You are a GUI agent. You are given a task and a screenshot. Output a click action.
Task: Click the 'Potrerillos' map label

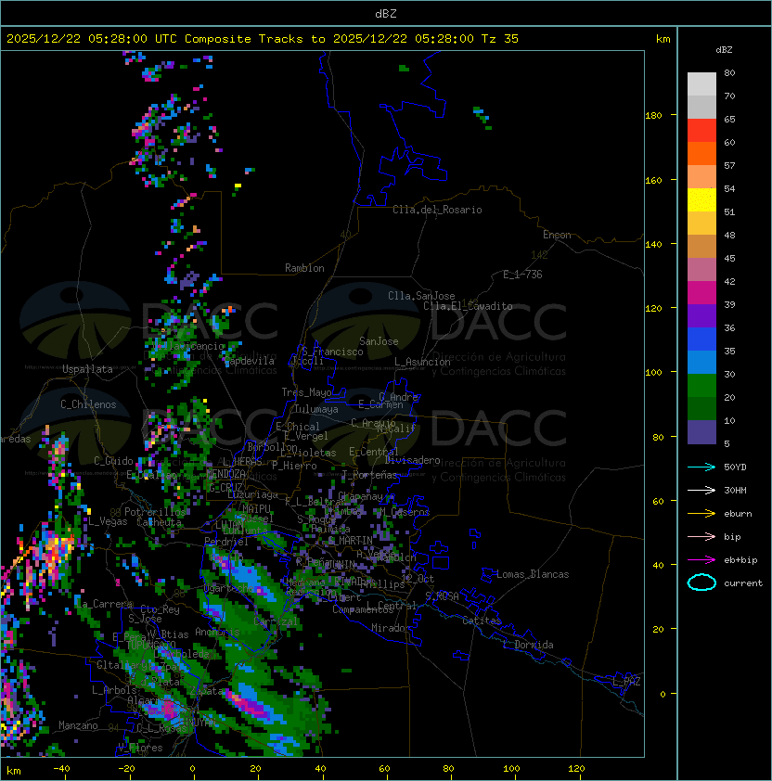click(155, 512)
